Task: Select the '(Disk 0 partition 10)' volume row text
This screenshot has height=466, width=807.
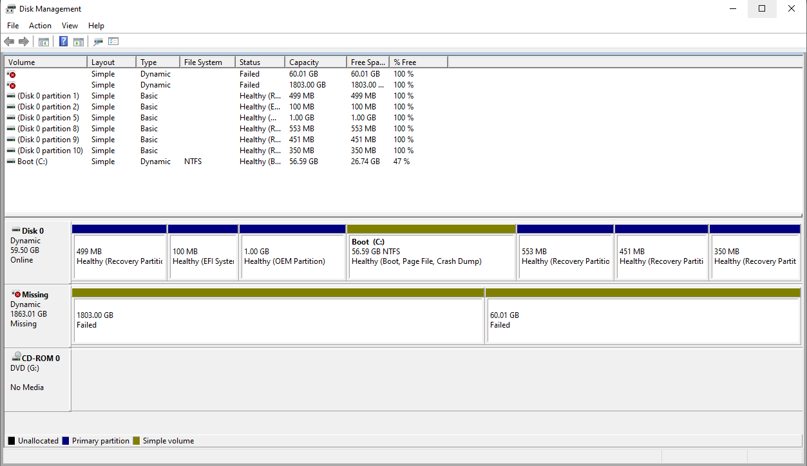Action: click(x=50, y=151)
